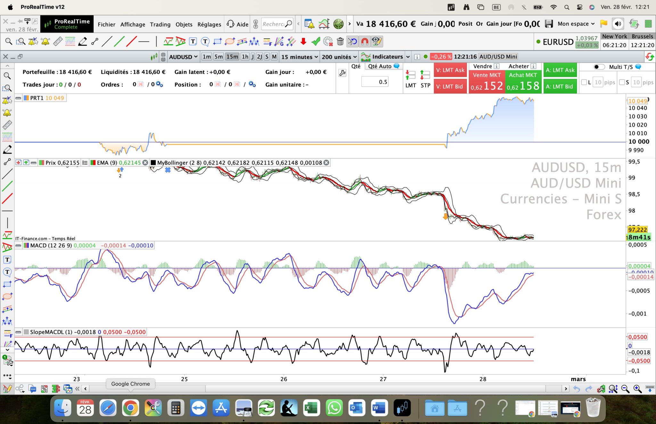Click the EMA (9) color swatch

[93, 163]
